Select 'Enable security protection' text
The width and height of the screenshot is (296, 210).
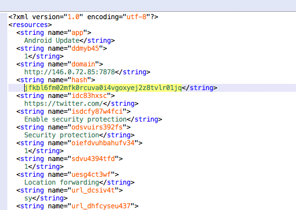(x=75, y=119)
